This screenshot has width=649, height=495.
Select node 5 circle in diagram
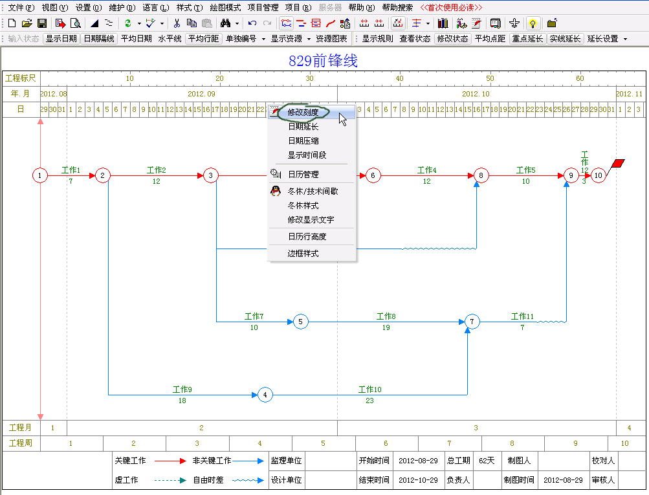300,322
